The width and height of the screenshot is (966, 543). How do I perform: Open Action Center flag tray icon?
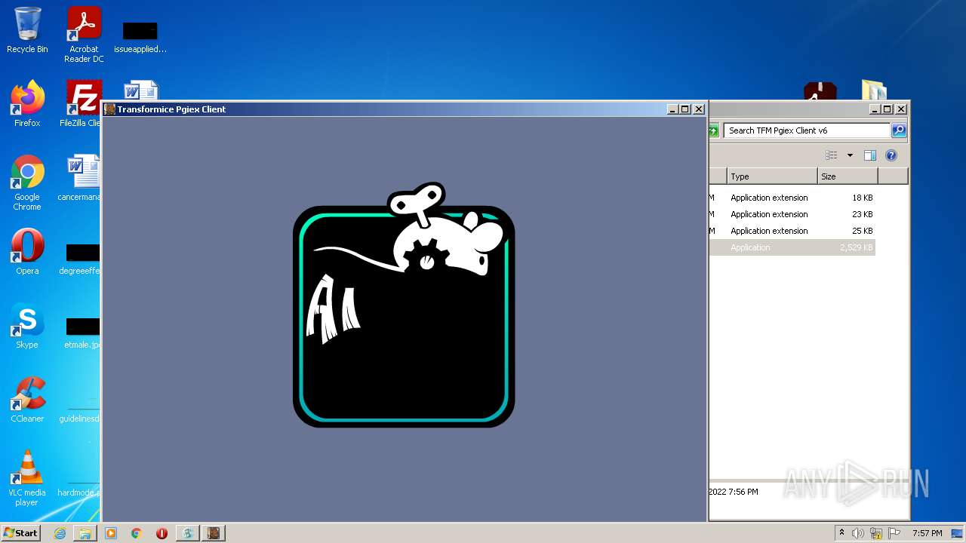coord(894,533)
